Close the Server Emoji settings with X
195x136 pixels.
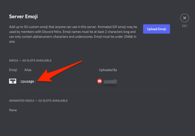click(x=185, y=18)
